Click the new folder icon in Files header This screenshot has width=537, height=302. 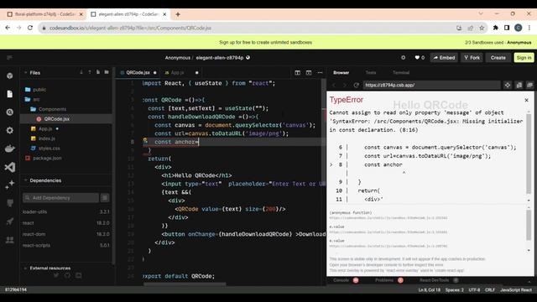tap(107, 72)
